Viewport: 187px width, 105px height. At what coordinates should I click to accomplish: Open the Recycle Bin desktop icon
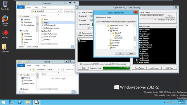coord(5,5)
